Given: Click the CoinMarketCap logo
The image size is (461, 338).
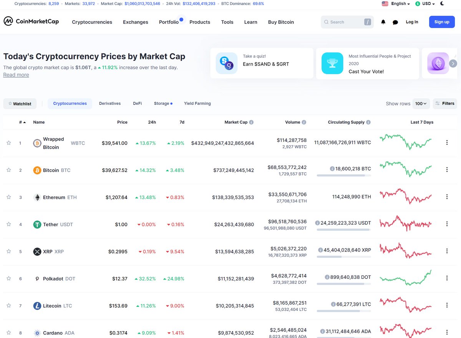Looking at the screenshot, I should coord(31,22).
